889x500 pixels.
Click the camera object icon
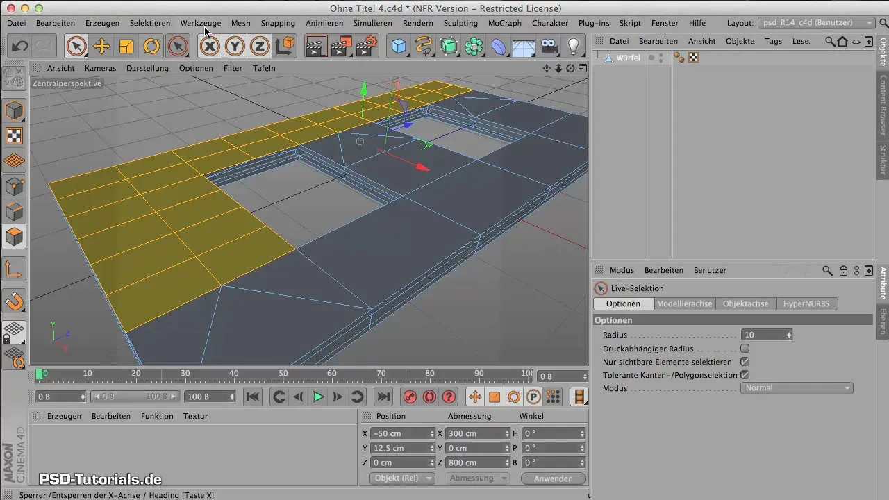549,47
